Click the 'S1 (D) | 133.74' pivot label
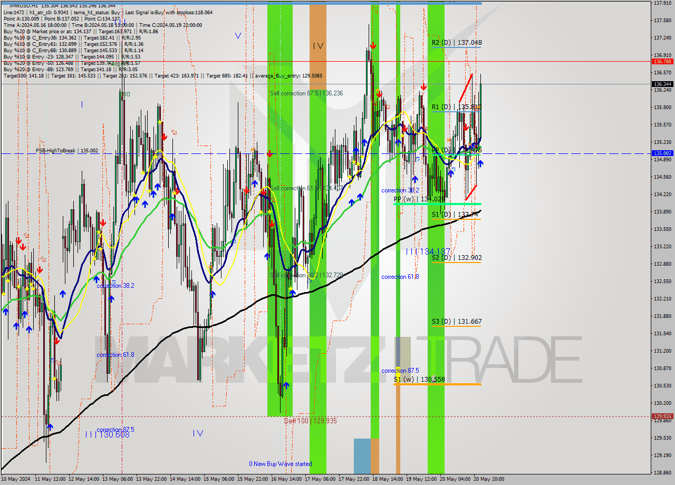 [456, 215]
